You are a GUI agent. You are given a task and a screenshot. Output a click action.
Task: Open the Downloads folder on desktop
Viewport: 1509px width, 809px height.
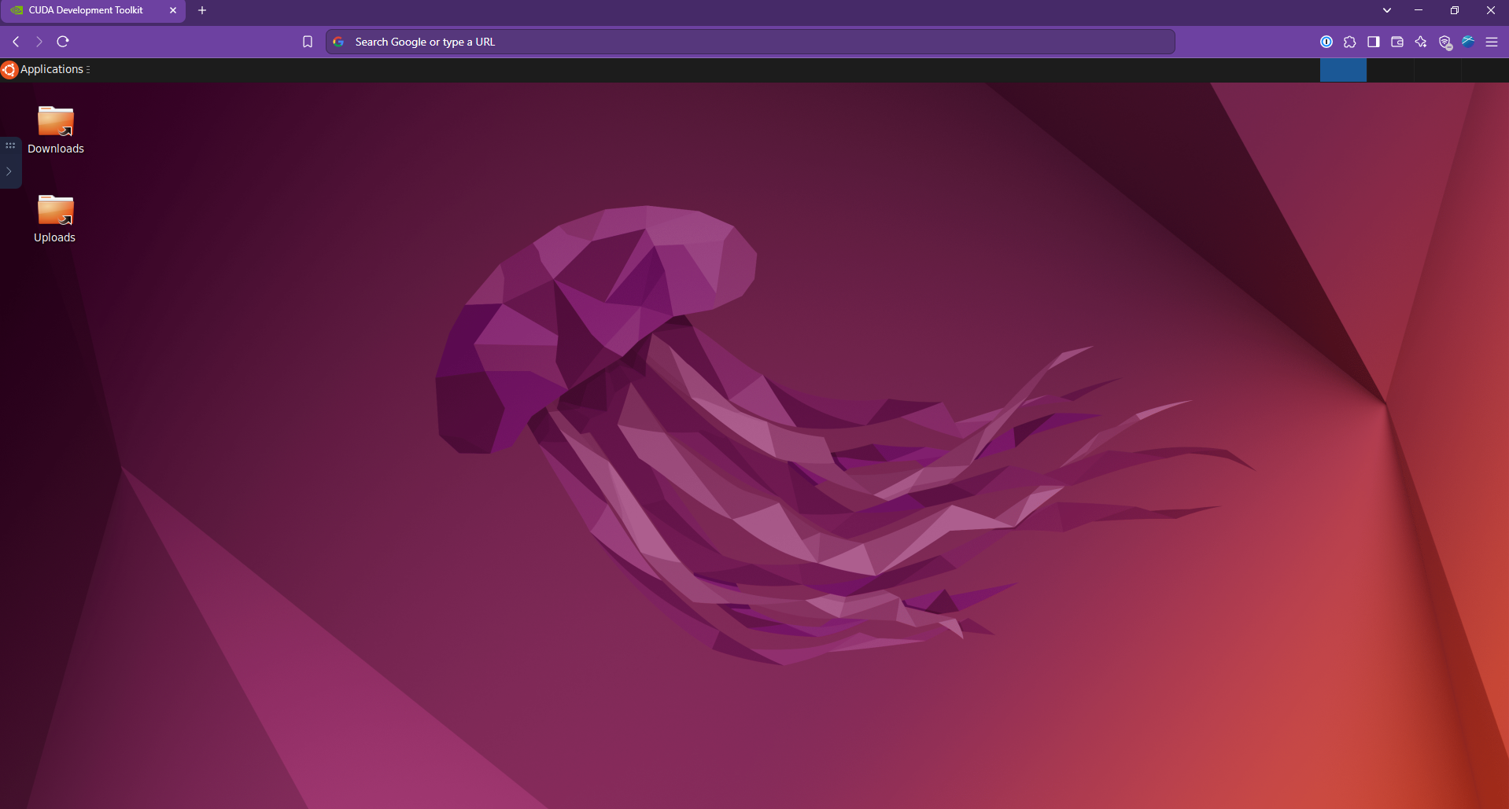click(x=56, y=130)
